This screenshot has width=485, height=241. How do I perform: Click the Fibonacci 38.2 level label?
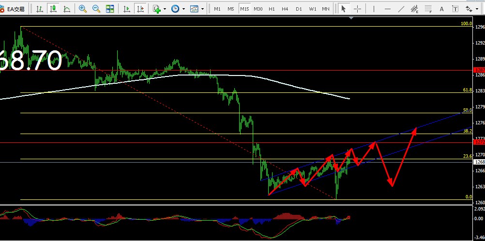coord(468,131)
